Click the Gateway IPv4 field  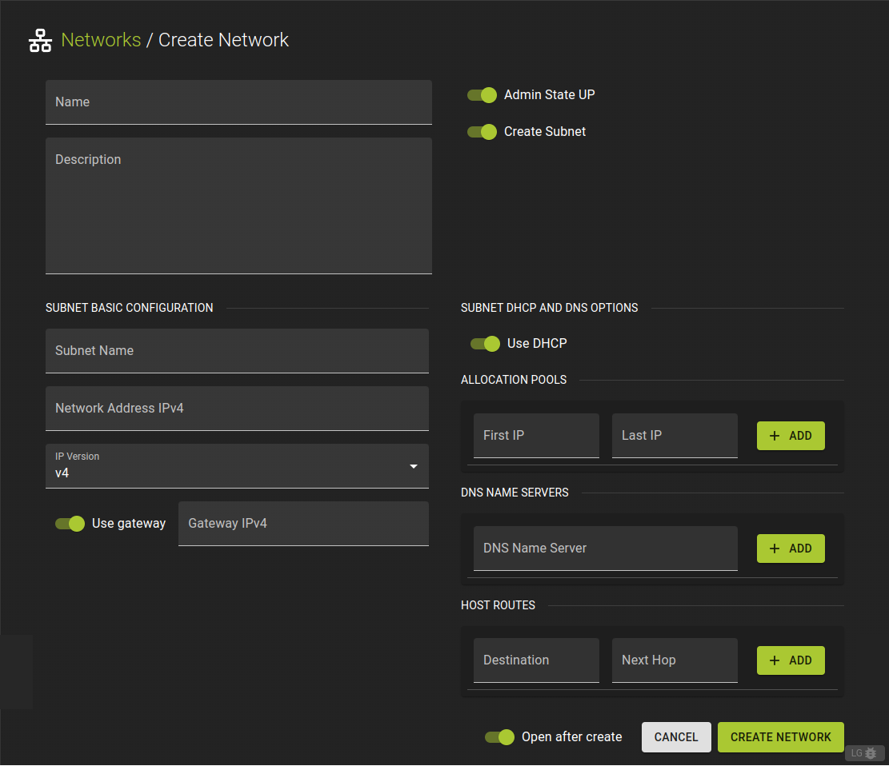pos(303,524)
